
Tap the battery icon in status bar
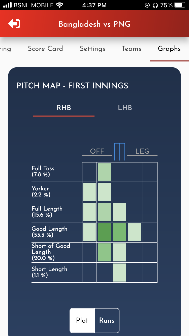(x=180, y=5)
